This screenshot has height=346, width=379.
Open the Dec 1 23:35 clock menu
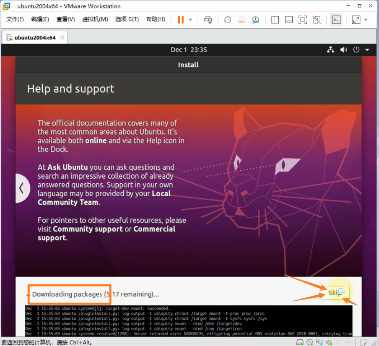click(x=189, y=50)
